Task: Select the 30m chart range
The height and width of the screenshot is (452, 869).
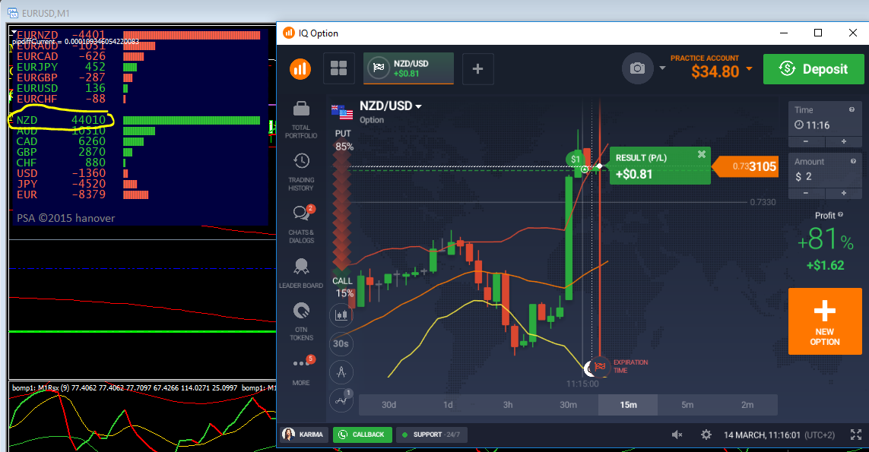Action: (x=568, y=405)
